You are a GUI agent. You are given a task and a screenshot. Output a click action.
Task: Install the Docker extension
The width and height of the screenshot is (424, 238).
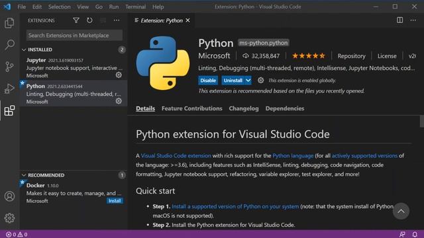tap(115, 201)
